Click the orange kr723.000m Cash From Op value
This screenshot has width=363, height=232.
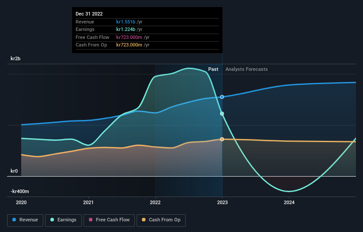click(129, 45)
